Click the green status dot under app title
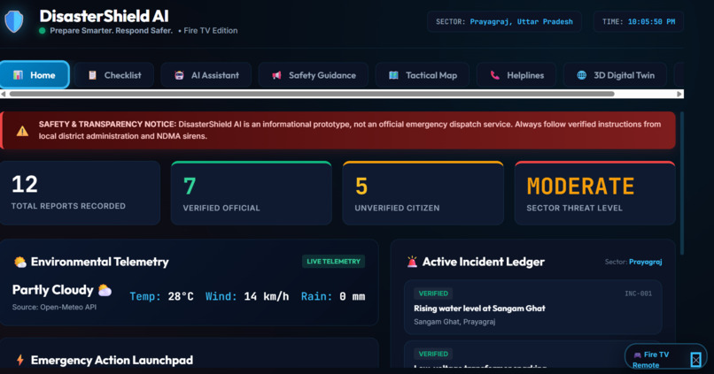Viewport: 714px width, 374px height. point(43,31)
